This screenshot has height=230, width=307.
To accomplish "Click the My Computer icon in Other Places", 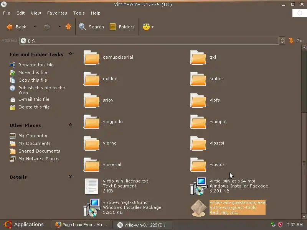I will click(x=13, y=136).
